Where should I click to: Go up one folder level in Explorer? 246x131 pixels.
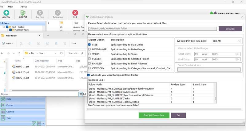tap(19, 53)
